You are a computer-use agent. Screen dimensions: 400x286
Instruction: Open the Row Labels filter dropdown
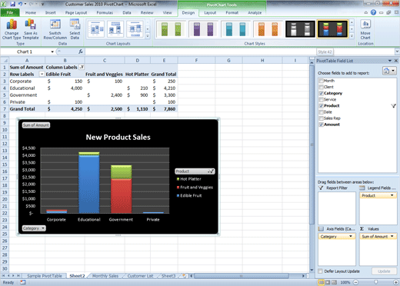[x=42, y=74]
